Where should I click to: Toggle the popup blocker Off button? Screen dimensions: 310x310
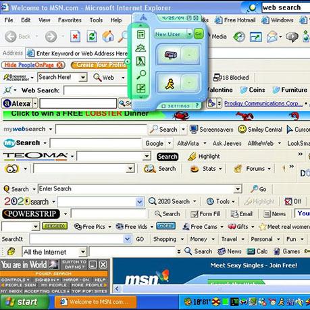pyautogui.click(x=292, y=201)
